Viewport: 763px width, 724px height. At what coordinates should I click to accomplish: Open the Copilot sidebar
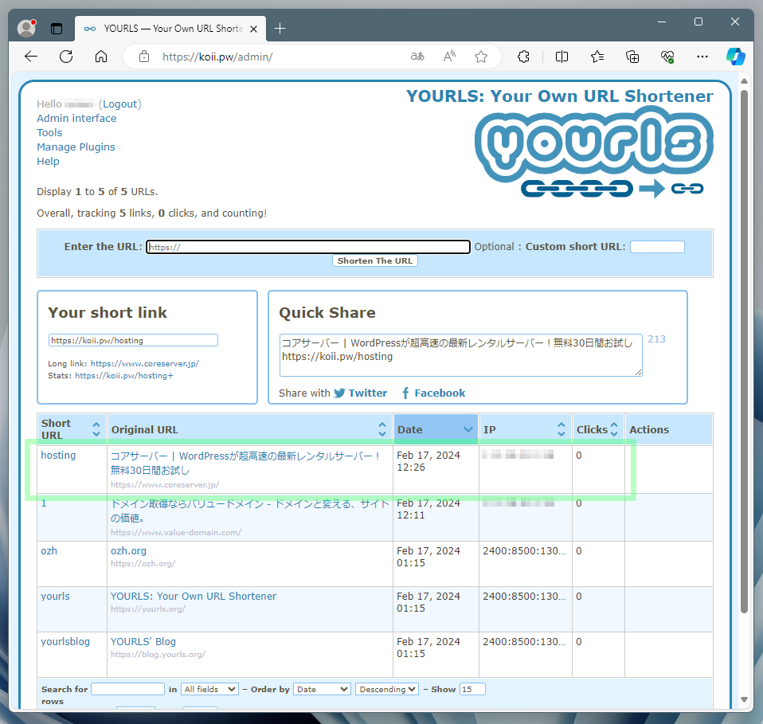click(735, 57)
